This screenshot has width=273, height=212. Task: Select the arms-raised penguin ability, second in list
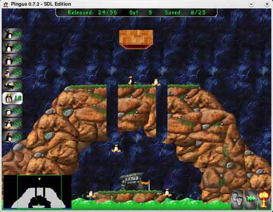point(12,47)
